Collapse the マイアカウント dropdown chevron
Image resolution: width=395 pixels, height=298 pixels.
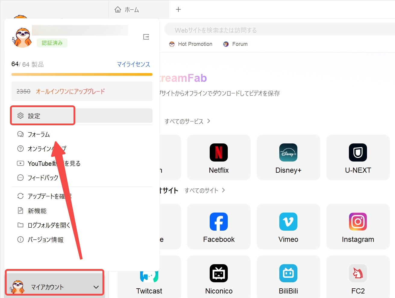click(96, 287)
